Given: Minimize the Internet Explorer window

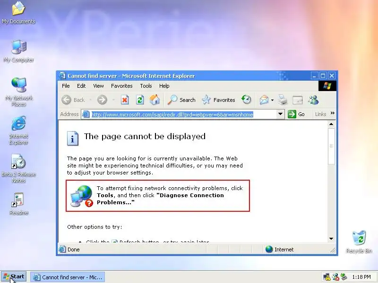Looking at the screenshot, I should (x=314, y=76).
